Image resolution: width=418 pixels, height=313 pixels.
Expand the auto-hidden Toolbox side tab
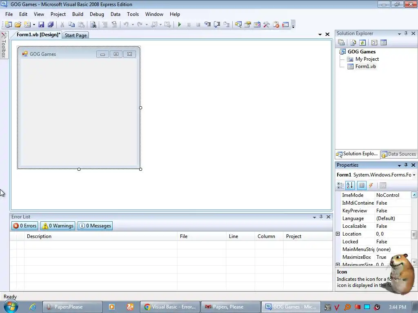coord(4,45)
